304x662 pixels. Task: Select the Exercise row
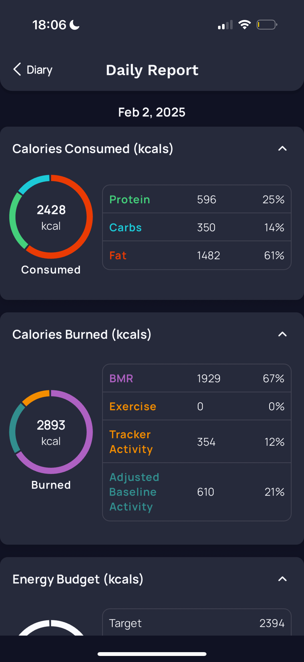[x=197, y=406]
